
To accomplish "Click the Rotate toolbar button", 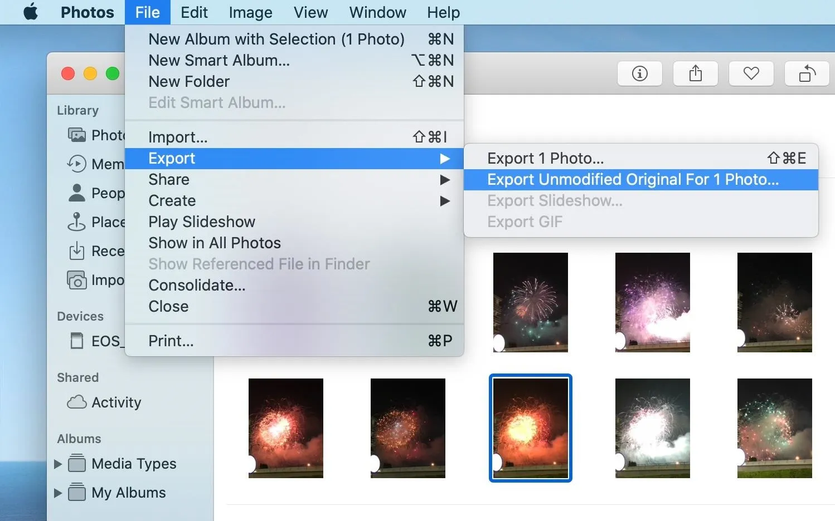I will click(x=807, y=73).
